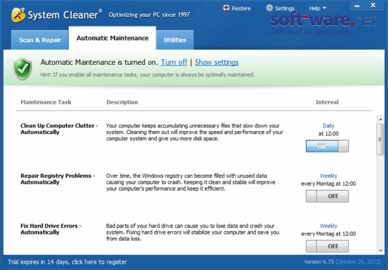Click the Description column header
Screen dimensions: 388x270
click(122, 102)
